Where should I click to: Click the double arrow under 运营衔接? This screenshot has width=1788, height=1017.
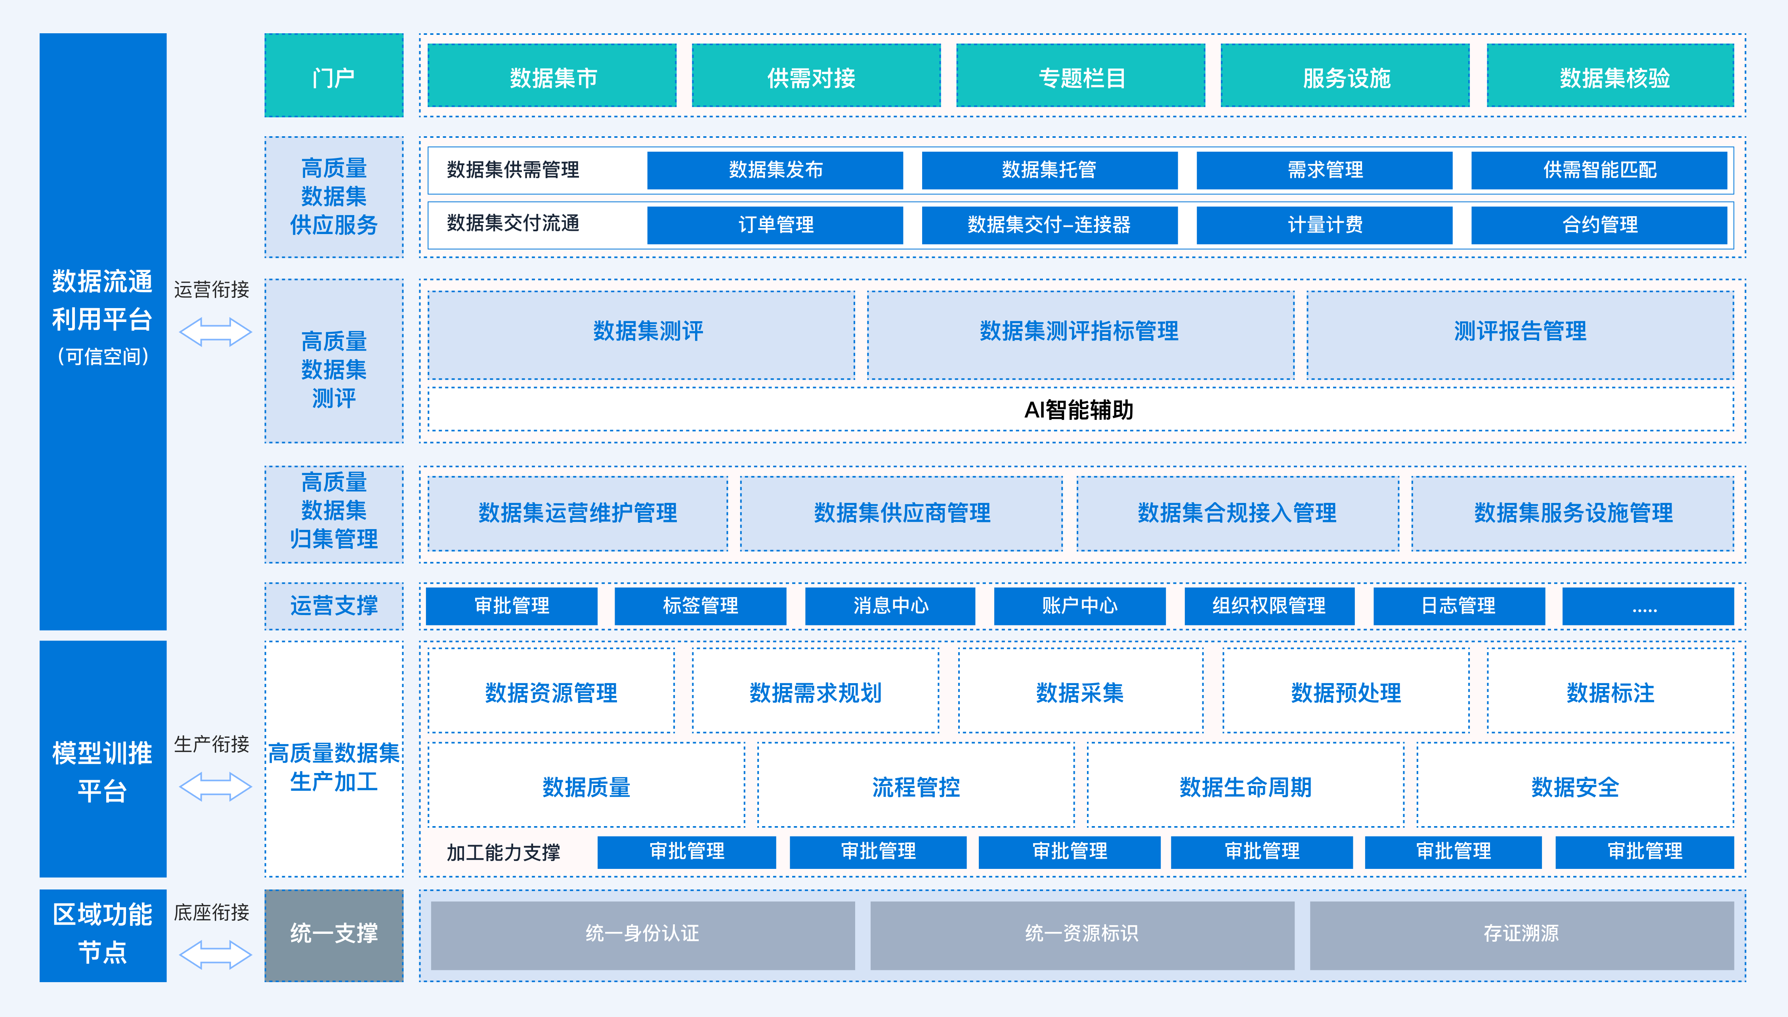tap(215, 332)
